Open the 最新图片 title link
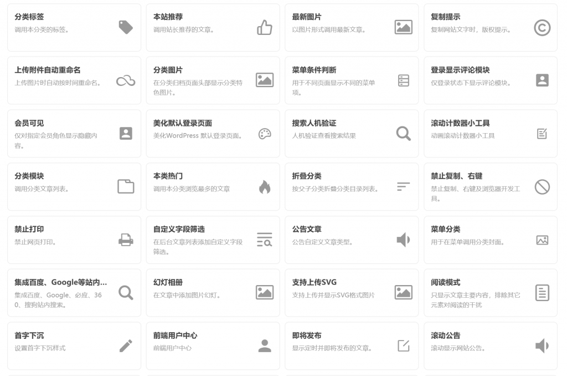This screenshot has width=567, height=376. (x=307, y=17)
